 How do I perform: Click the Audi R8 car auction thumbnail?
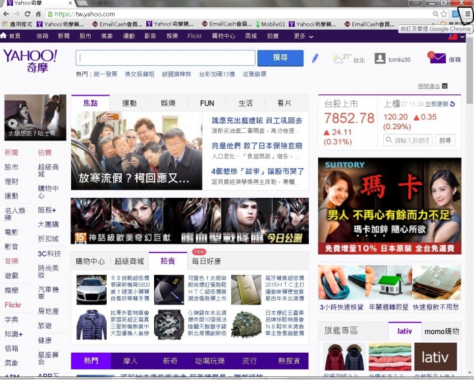[x=92, y=289]
